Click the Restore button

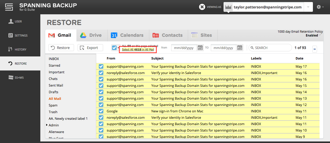pyautogui.click(x=61, y=48)
